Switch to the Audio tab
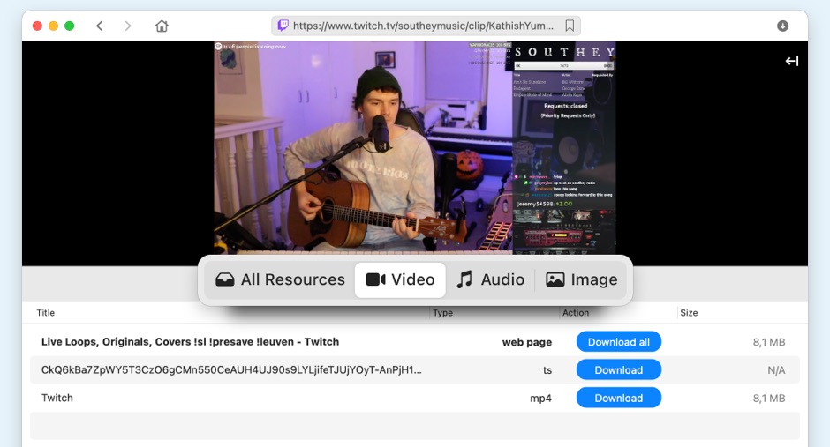This screenshot has height=447, width=830. pos(491,279)
